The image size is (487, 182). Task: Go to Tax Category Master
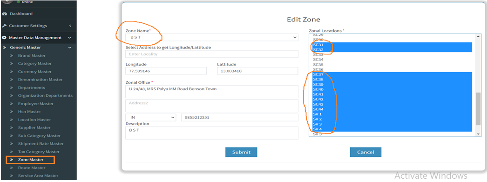pyautogui.click(x=39, y=152)
